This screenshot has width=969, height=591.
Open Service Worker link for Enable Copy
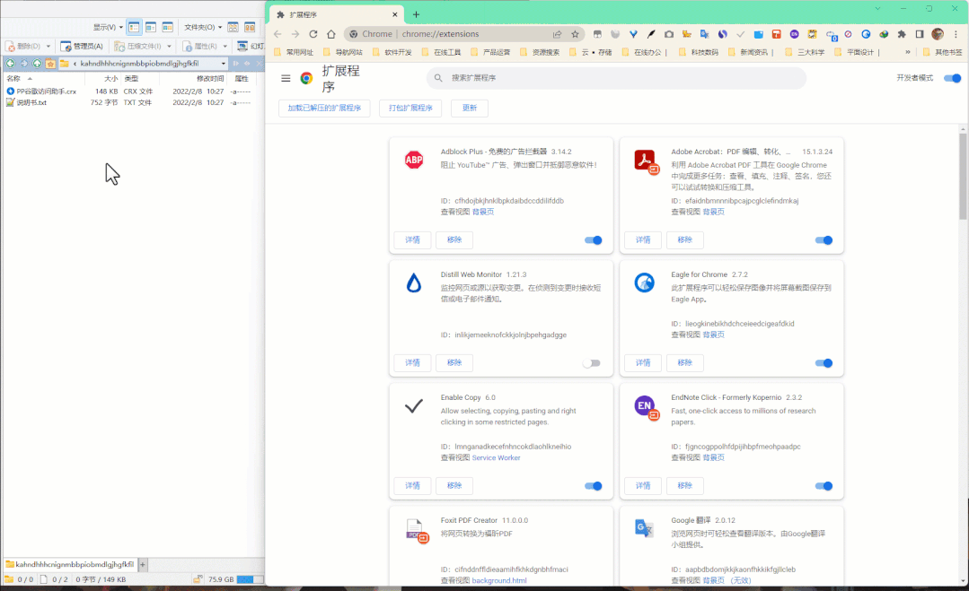coord(497,457)
